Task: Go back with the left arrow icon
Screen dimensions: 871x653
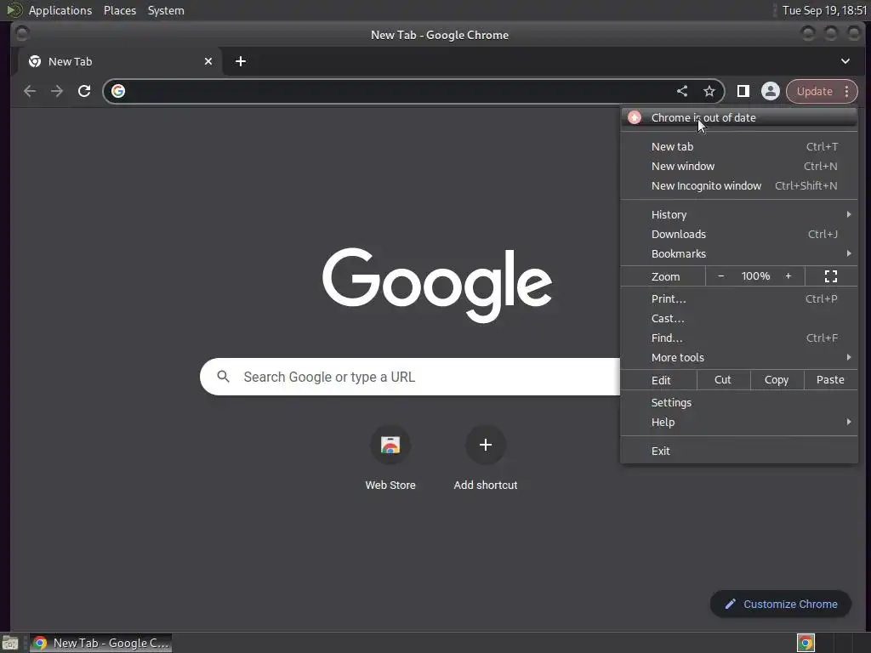Action: pyautogui.click(x=30, y=91)
